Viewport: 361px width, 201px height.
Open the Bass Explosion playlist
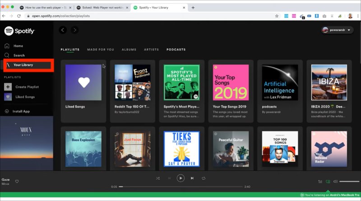[83, 149]
